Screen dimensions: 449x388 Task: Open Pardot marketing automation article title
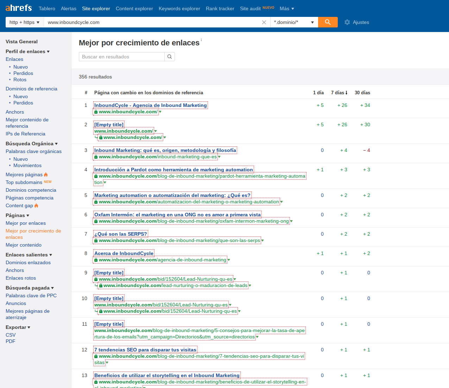(173, 170)
